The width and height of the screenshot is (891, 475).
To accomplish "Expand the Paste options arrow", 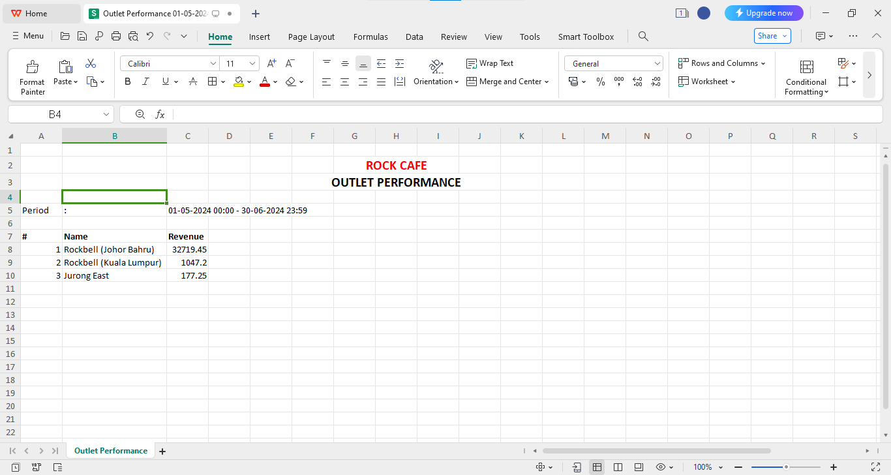I will pos(75,82).
